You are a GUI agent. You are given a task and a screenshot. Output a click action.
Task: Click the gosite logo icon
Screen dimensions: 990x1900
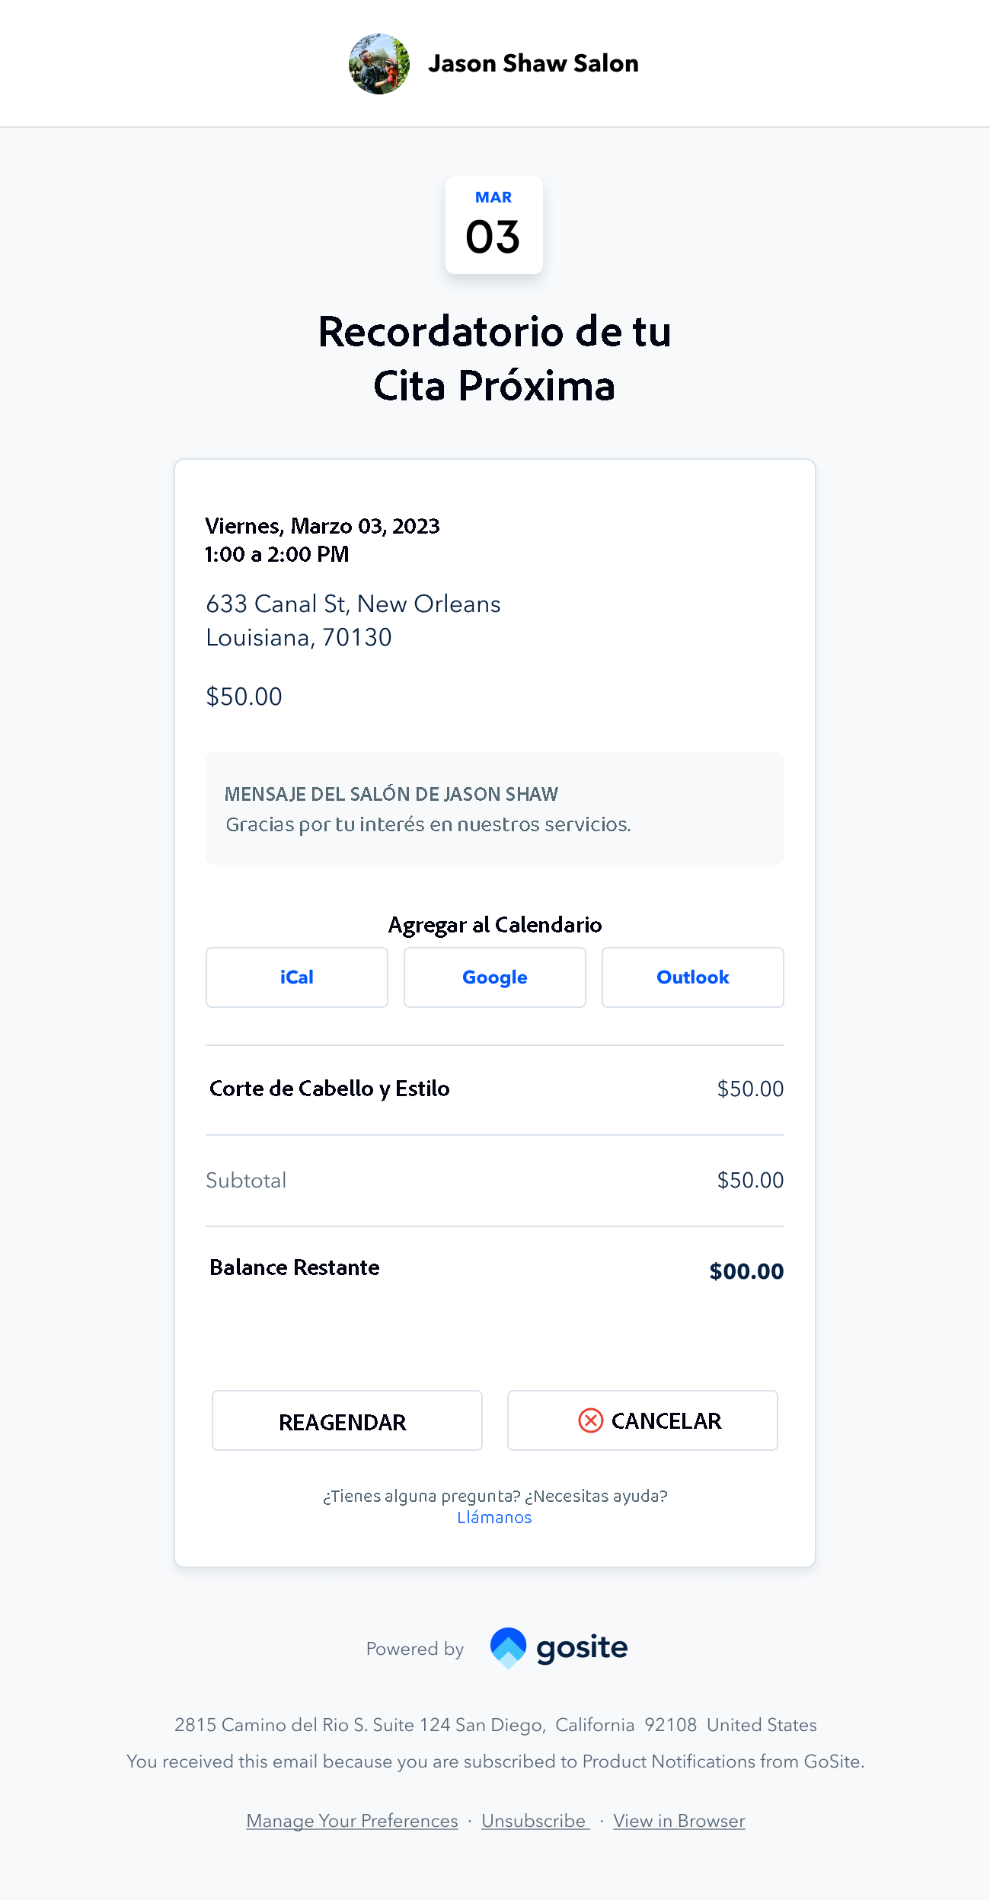(x=508, y=1647)
